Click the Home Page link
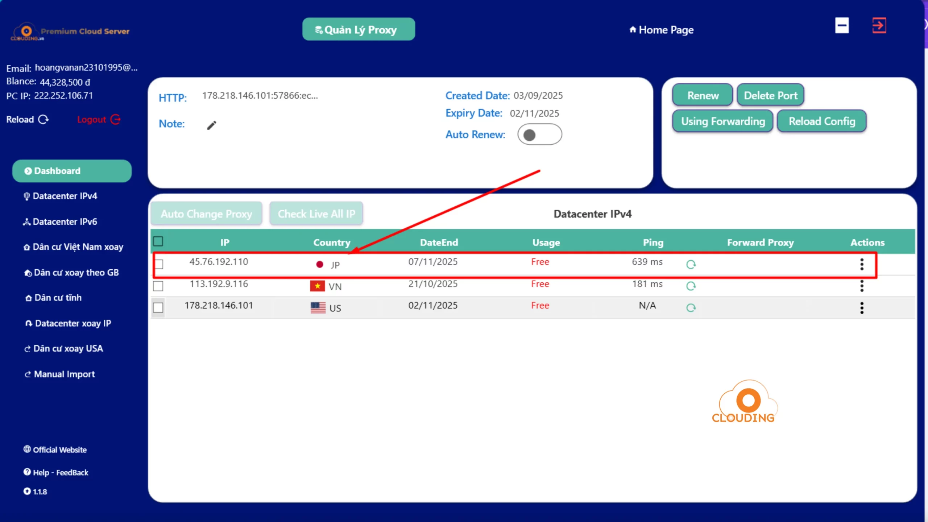The image size is (928, 522). (x=662, y=30)
